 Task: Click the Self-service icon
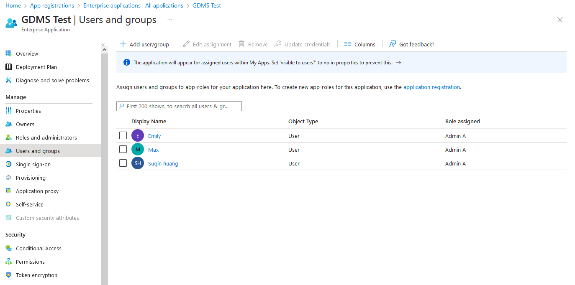(8, 204)
